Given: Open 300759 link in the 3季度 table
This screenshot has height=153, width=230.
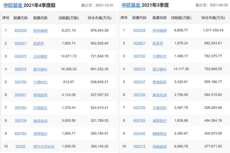Looking at the screenshot, I should (139, 95).
